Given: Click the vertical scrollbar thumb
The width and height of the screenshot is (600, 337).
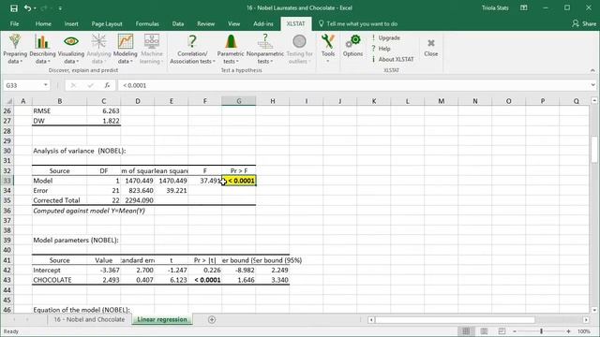Looking at the screenshot, I should (593, 149).
